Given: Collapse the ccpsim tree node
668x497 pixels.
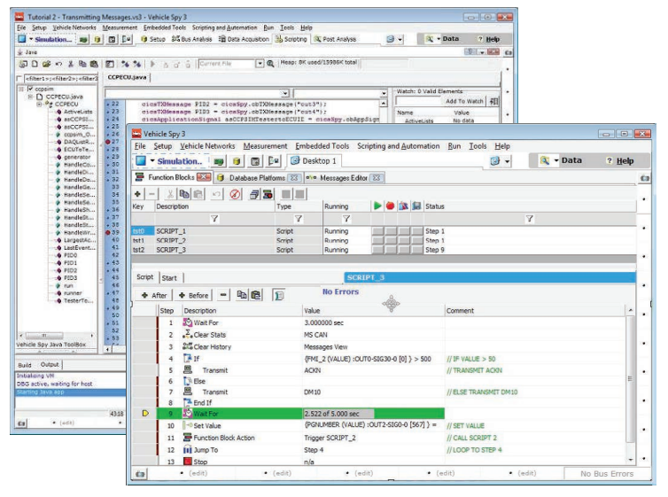Looking at the screenshot, I should point(21,89).
